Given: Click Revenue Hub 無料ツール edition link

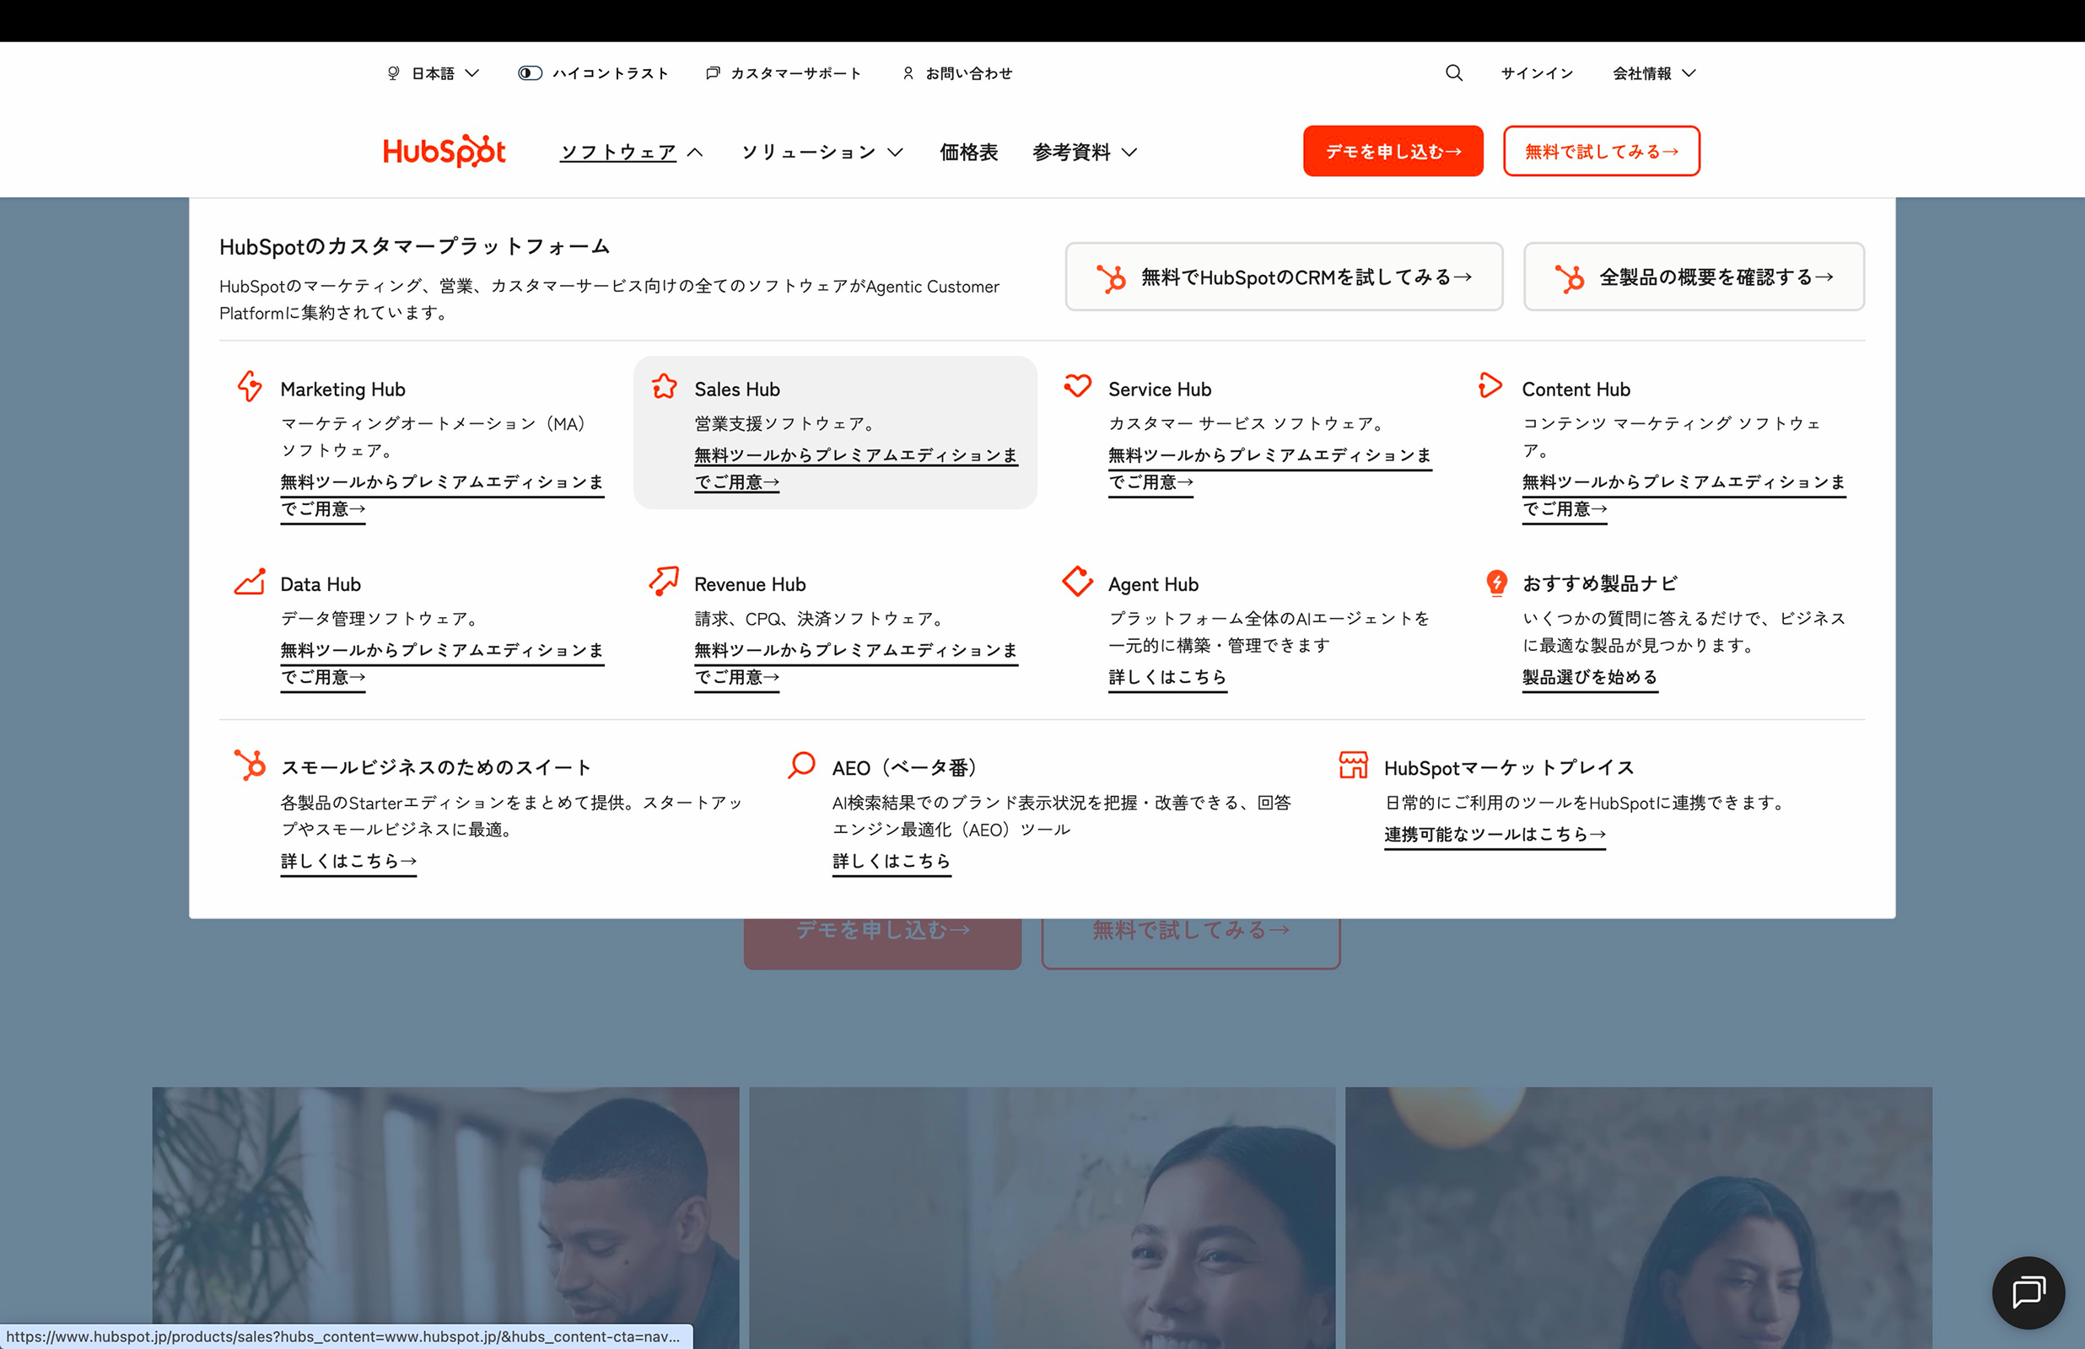Looking at the screenshot, I should point(855,663).
